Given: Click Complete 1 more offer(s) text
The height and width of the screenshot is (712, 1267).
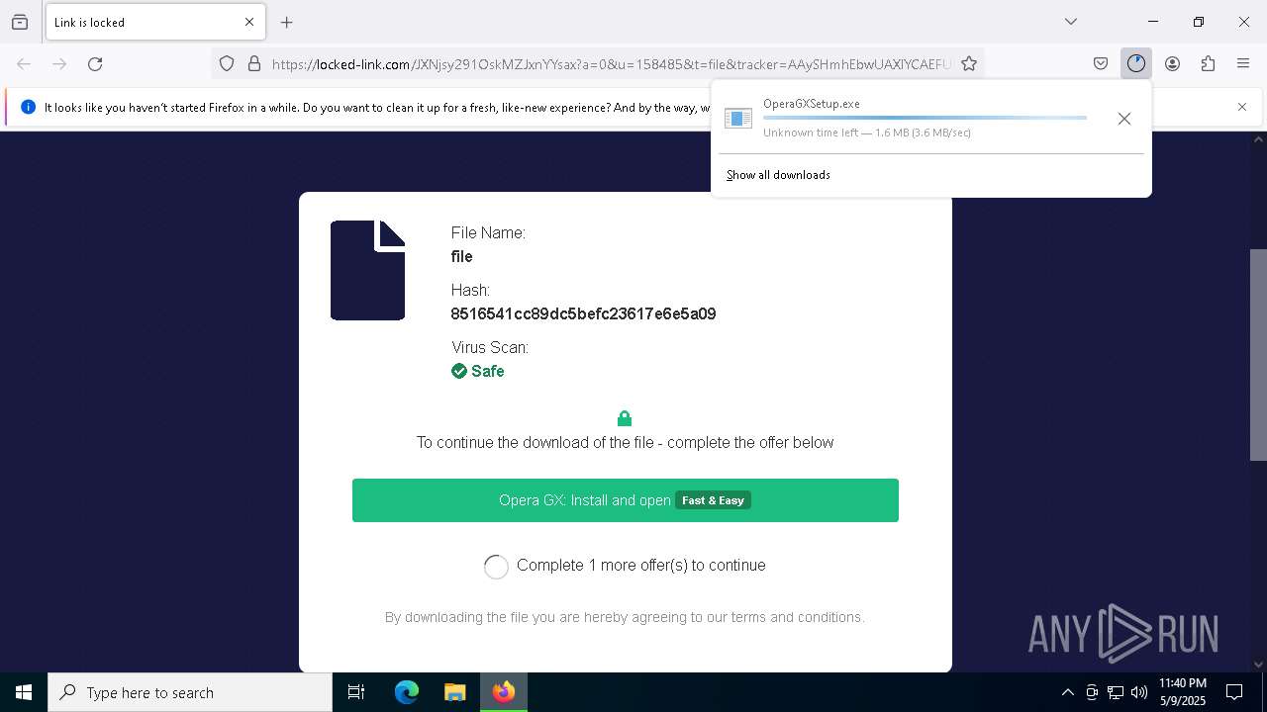Looking at the screenshot, I should coord(641,566).
